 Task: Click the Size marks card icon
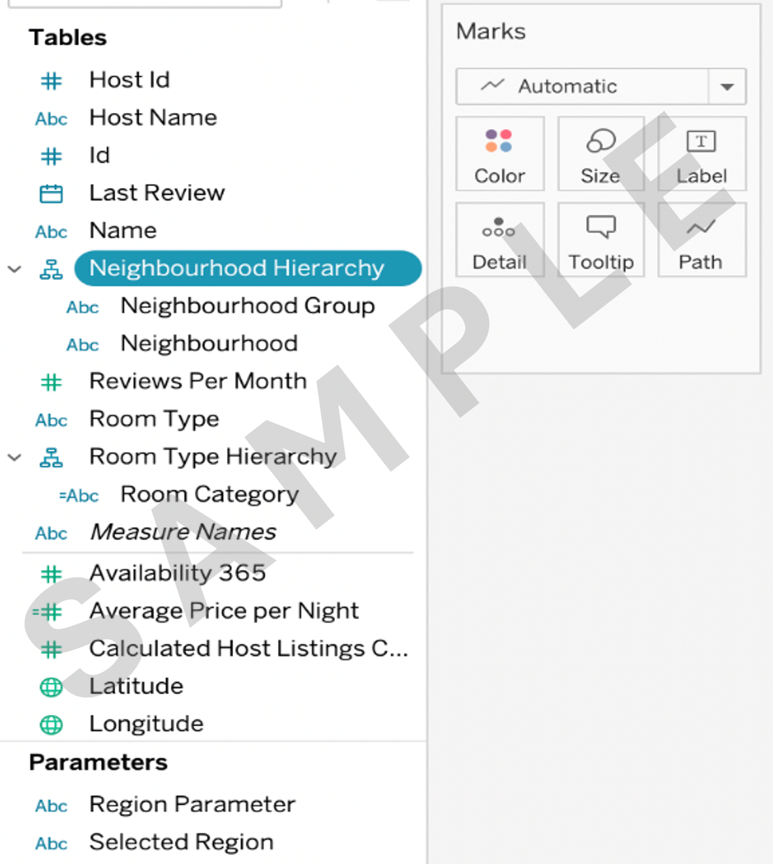[x=601, y=142]
